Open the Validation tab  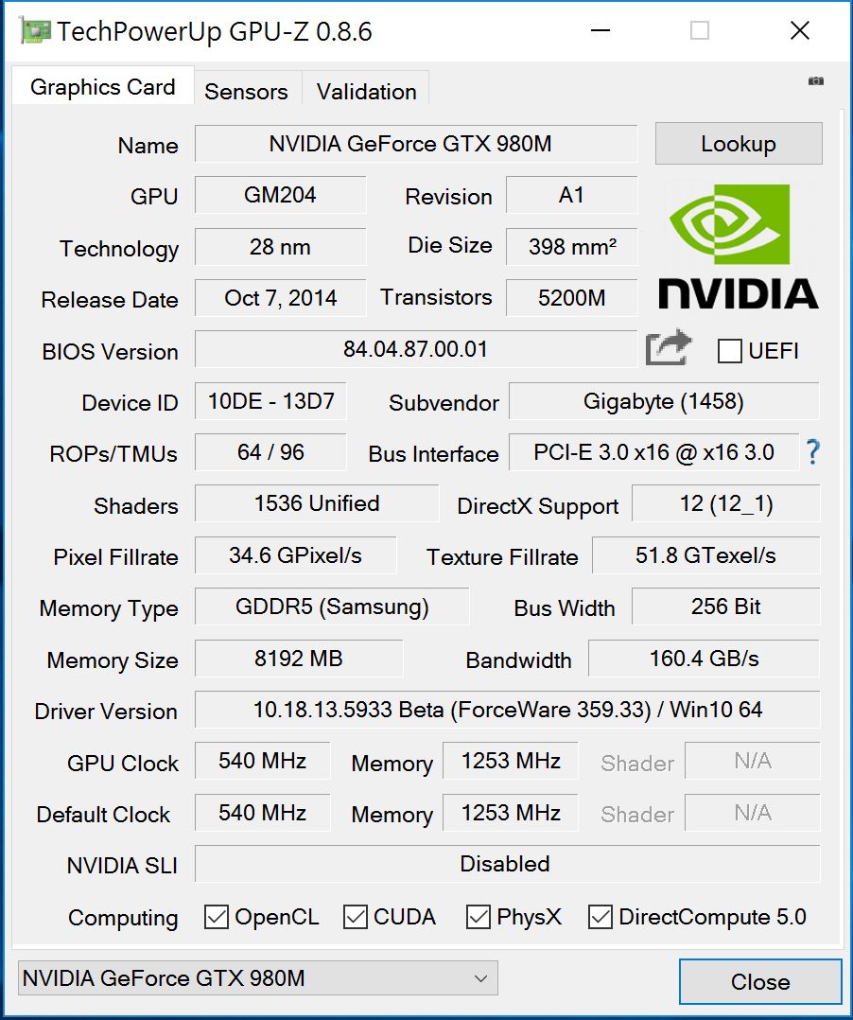367,91
